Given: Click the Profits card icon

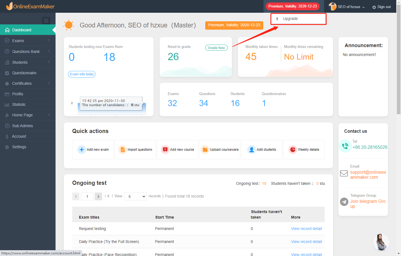Looking at the screenshot, I should 7,94.
